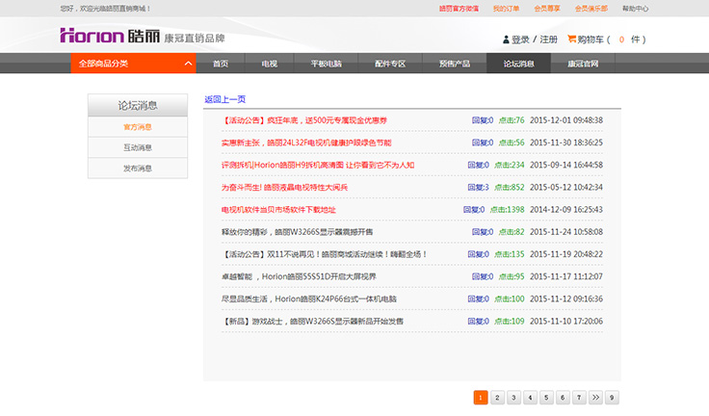Open post 为奋斗而生! 皓丽液晶电视特性大阅兵
709x416 pixels.
click(x=284, y=187)
